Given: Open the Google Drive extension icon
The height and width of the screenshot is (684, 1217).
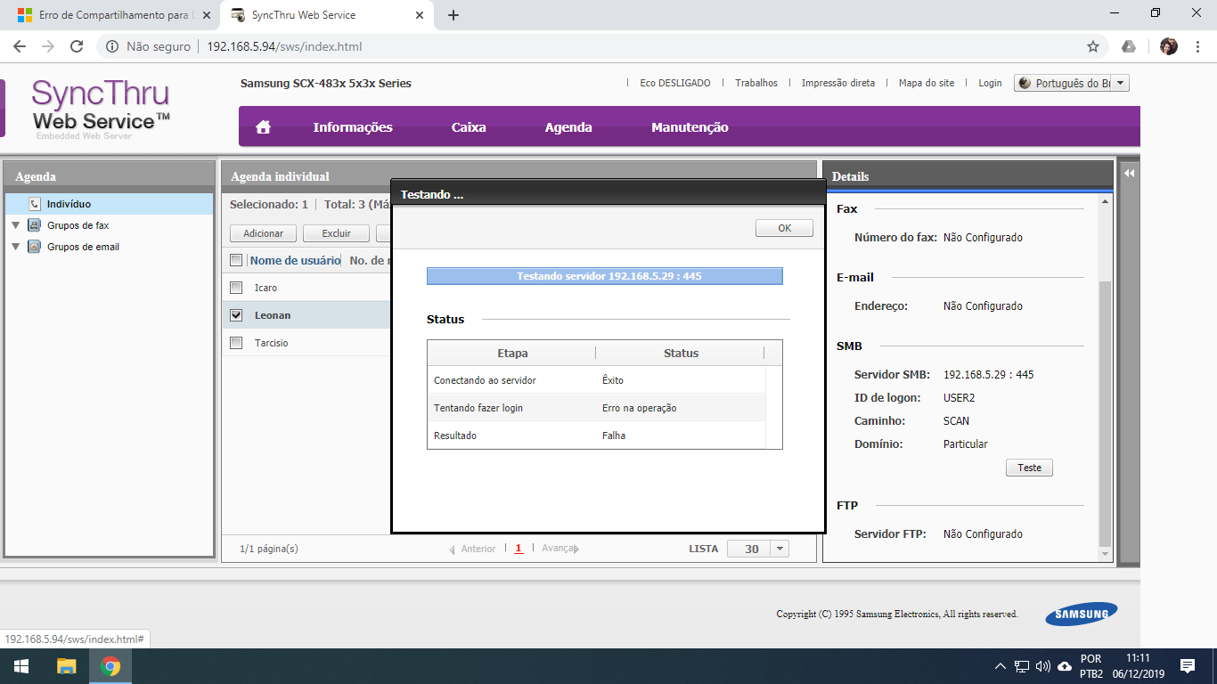Looking at the screenshot, I should click(x=1129, y=46).
